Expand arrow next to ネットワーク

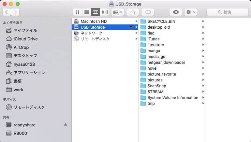pos(136,33)
